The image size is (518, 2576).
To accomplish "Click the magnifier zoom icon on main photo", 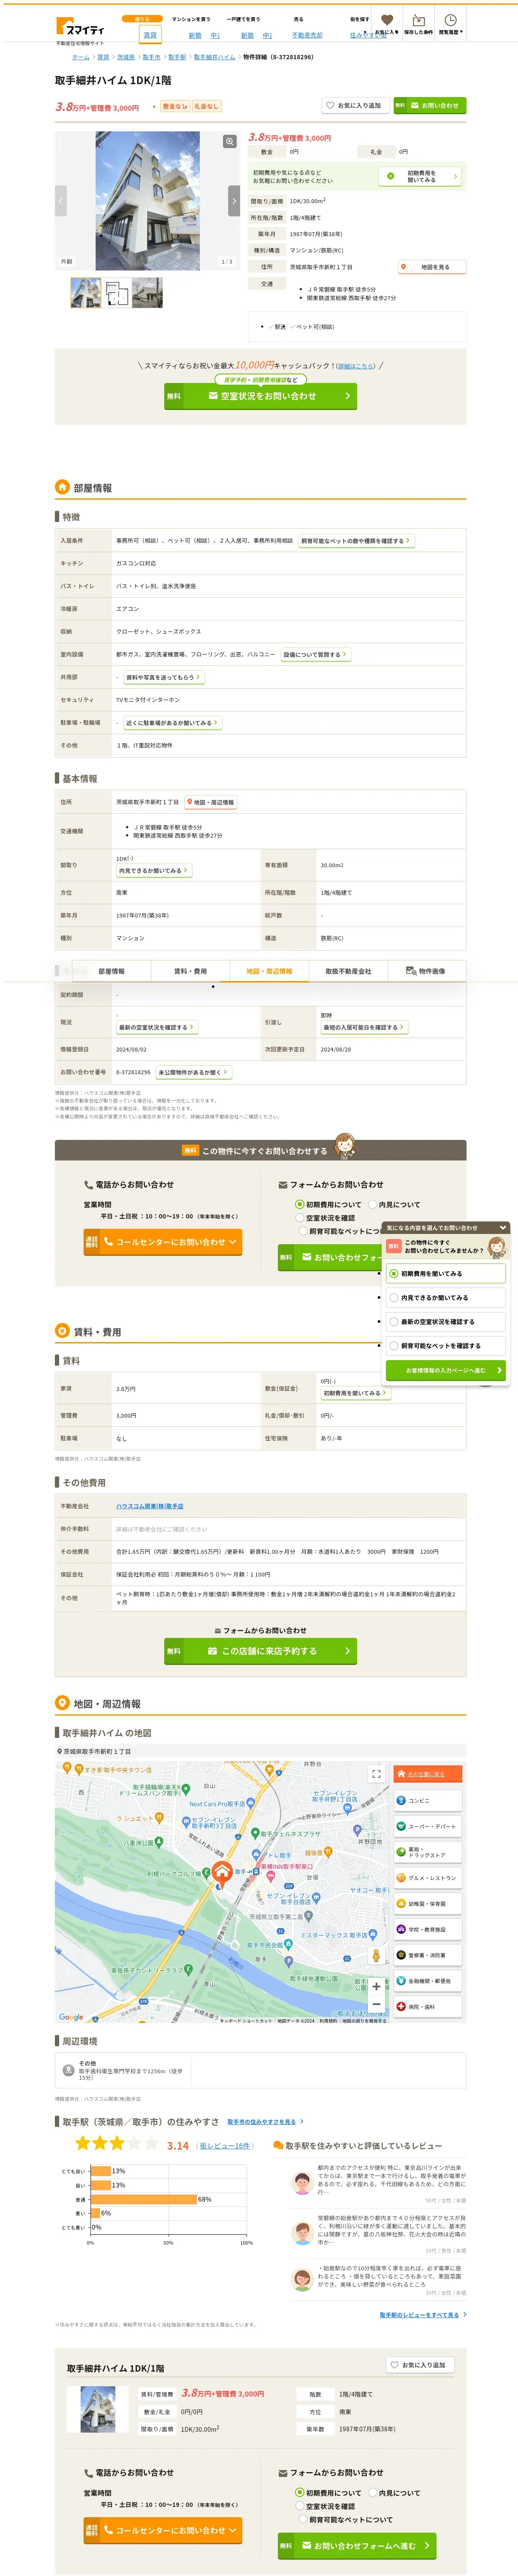I will 229,142.
